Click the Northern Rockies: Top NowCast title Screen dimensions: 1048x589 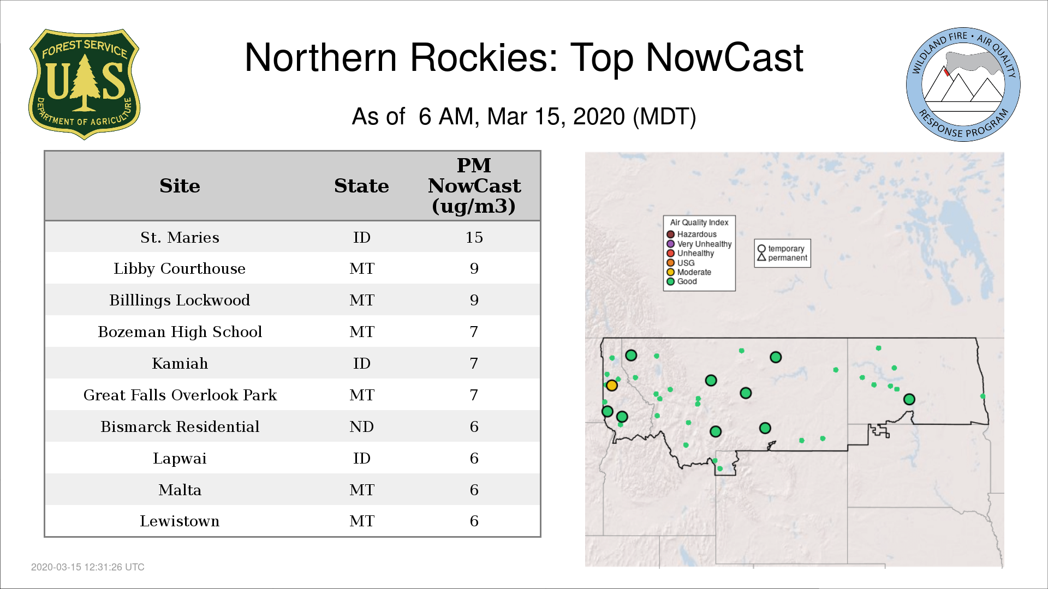click(523, 57)
